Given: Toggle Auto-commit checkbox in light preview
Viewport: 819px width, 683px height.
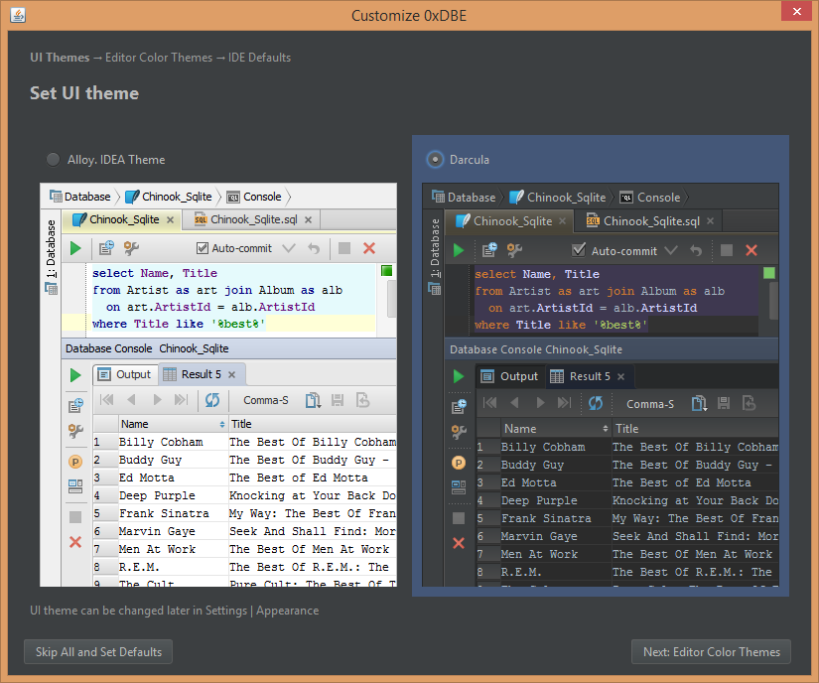Looking at the screenshot, I should 203,248.
